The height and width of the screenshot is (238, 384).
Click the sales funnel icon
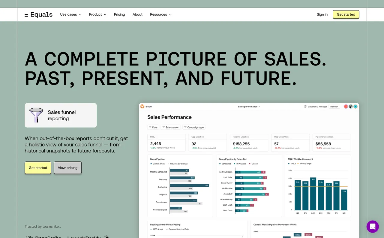pos(34,115)
